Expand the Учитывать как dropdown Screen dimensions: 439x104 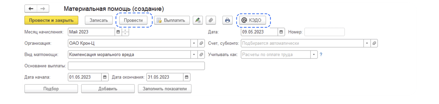[x=314, y=55]
